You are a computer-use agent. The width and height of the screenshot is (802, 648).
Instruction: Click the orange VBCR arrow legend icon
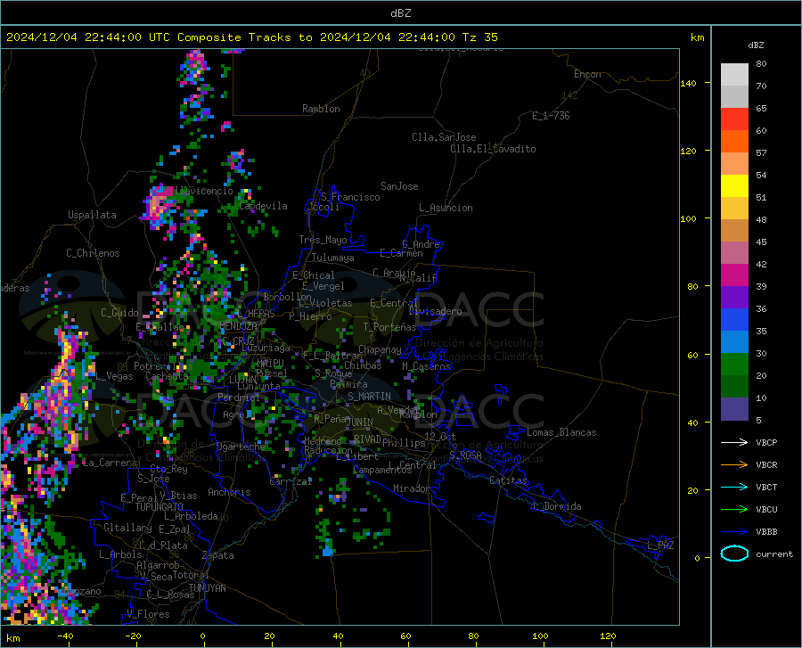(x=734, y=465)
